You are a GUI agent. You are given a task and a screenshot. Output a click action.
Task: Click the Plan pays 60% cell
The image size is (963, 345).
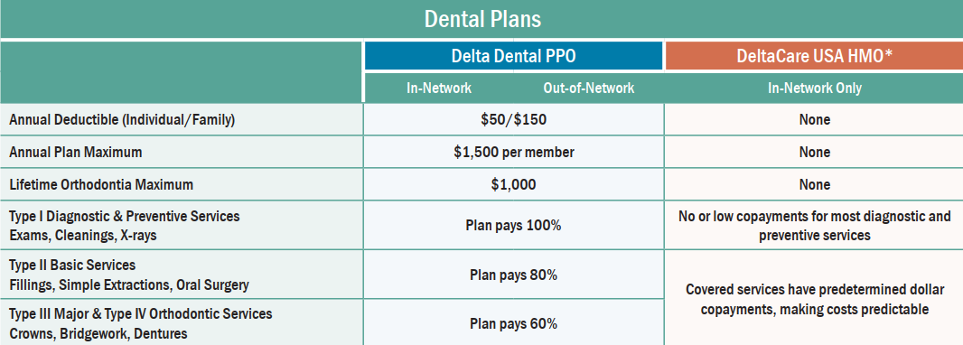[513, 323]
